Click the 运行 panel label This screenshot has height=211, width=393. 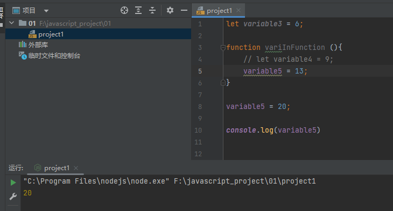tap(16, 168)
